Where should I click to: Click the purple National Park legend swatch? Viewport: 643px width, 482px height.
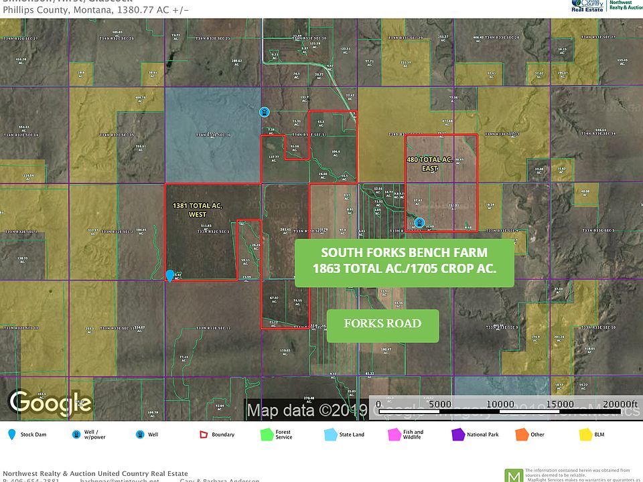coord(457,434)
